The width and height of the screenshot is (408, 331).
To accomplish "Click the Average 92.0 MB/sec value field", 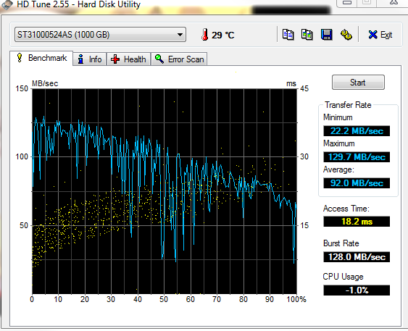I will 357,183.
